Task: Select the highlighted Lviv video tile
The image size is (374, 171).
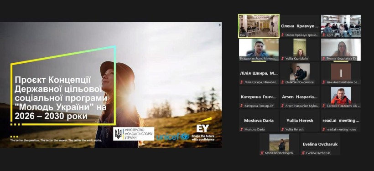Action: tap(259, 25)
